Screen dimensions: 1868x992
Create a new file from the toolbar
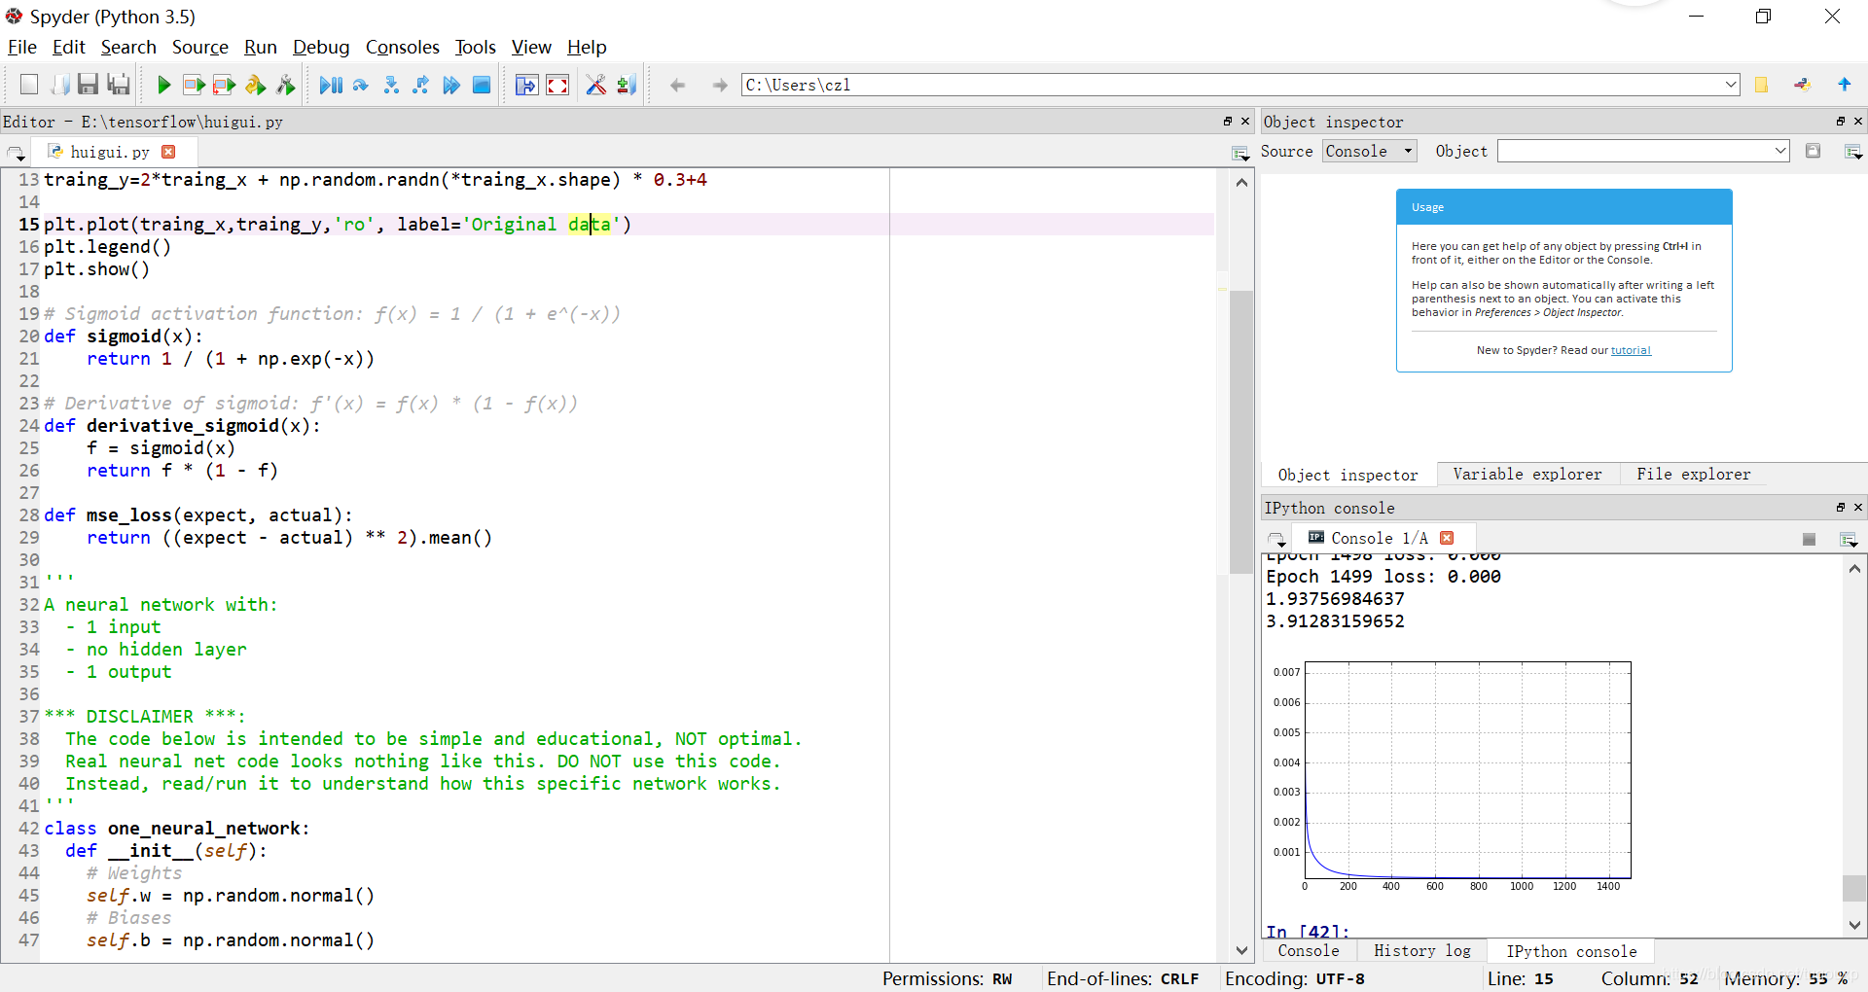click(x=29, y=86)
